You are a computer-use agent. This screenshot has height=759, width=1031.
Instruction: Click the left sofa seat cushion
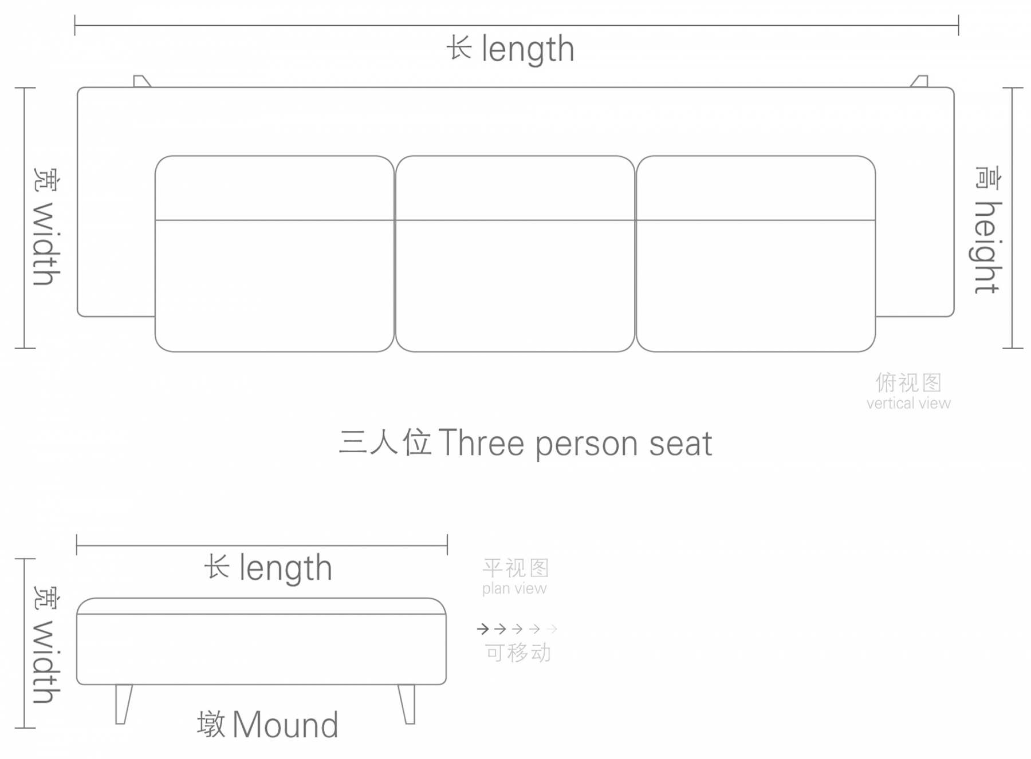coord(274,254)
